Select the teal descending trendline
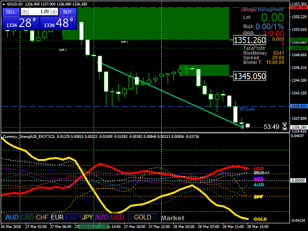 tap(171, 95)
